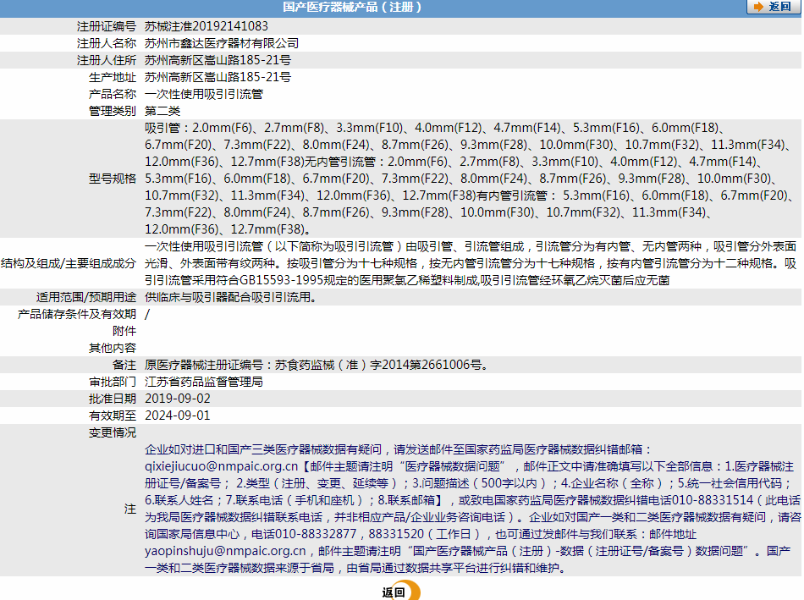This screenshot has width=804, height=600.
Task: Click the 返回 button in the header bar
Action: pos(774,7)
